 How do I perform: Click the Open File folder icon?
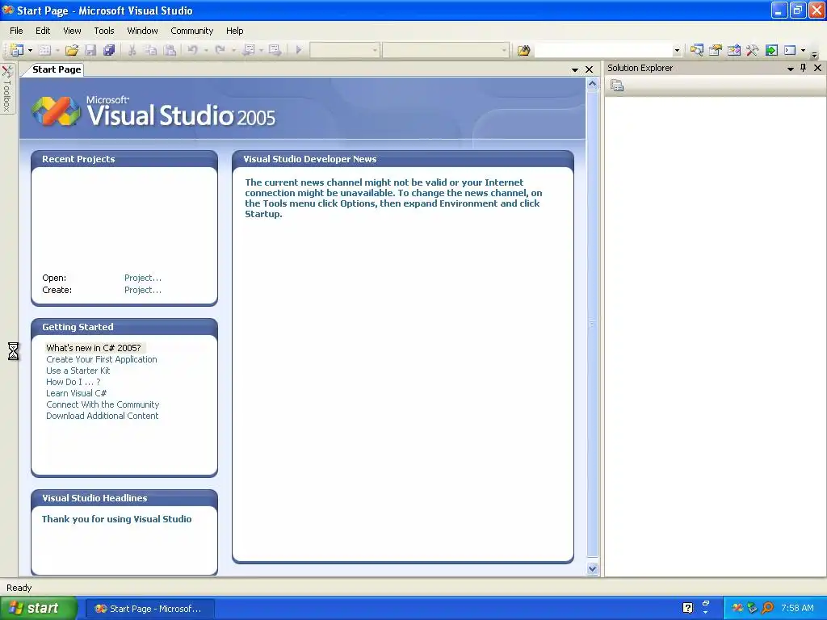pos(72,50)
